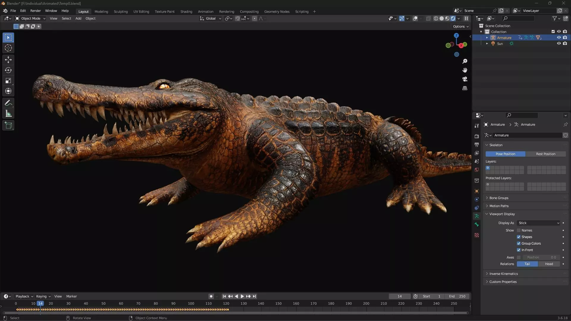Open the Display As Stick dropdown

coord(539,223)
